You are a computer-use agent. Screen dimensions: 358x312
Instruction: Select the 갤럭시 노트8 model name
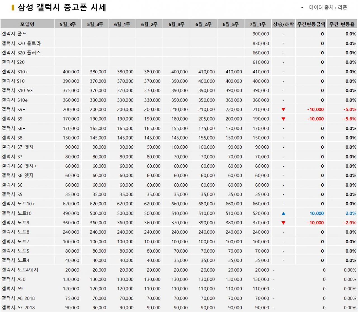tap(15, 232)
